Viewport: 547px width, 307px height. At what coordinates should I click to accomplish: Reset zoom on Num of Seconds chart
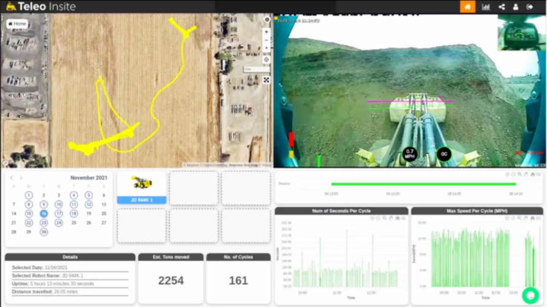tap(398, 218)
